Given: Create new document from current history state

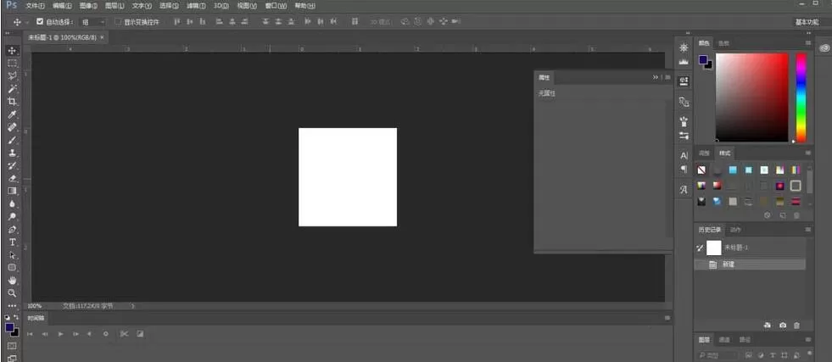Looking at the screenshot, I should [767, 326].
